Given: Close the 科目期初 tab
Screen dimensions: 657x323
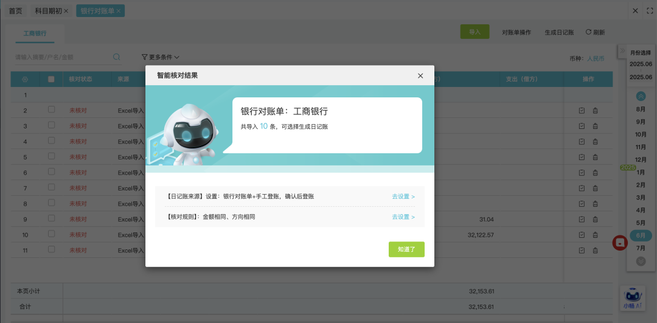Looking at the screenshot, I should (66, 12).
